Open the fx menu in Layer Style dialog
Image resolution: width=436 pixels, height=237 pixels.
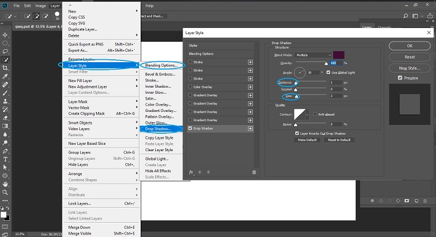pyautogui.click(x=191, y=172)
